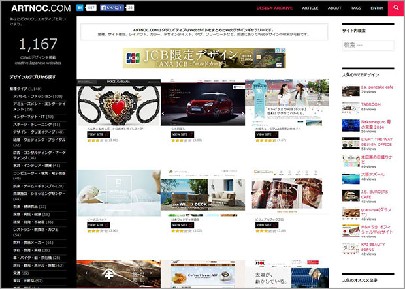Open the J.S. BURGERS CAFE link

pyautogui.click(x=374, y=194)
